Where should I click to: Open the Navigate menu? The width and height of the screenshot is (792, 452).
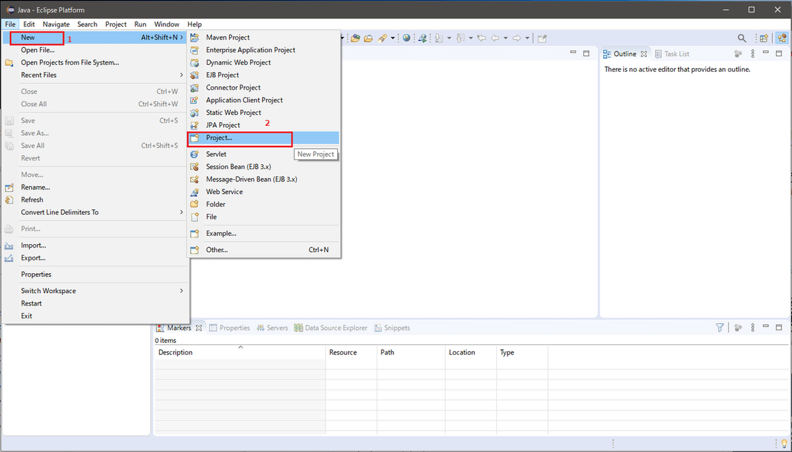pos(56,24)
